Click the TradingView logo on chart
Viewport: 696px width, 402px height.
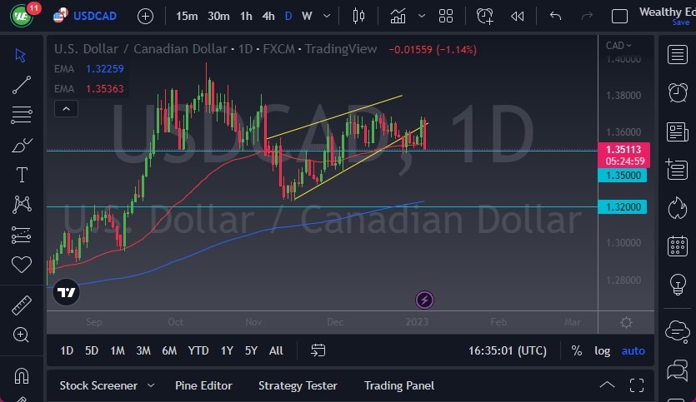point(66,292)
